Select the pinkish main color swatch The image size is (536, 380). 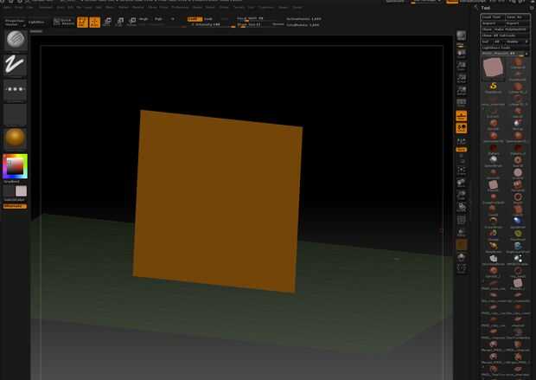[21, 190]
